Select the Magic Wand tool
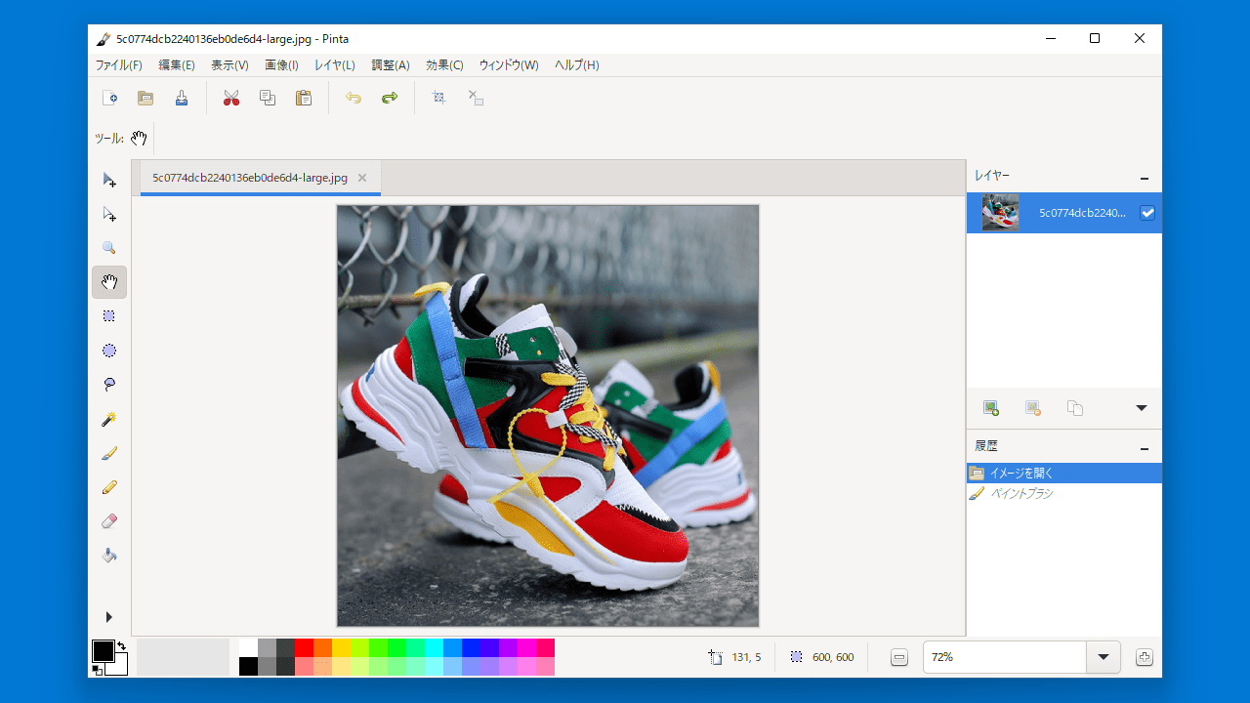Image resolution: width=1250 pixels, height=703 pixels. pos(109,419)
